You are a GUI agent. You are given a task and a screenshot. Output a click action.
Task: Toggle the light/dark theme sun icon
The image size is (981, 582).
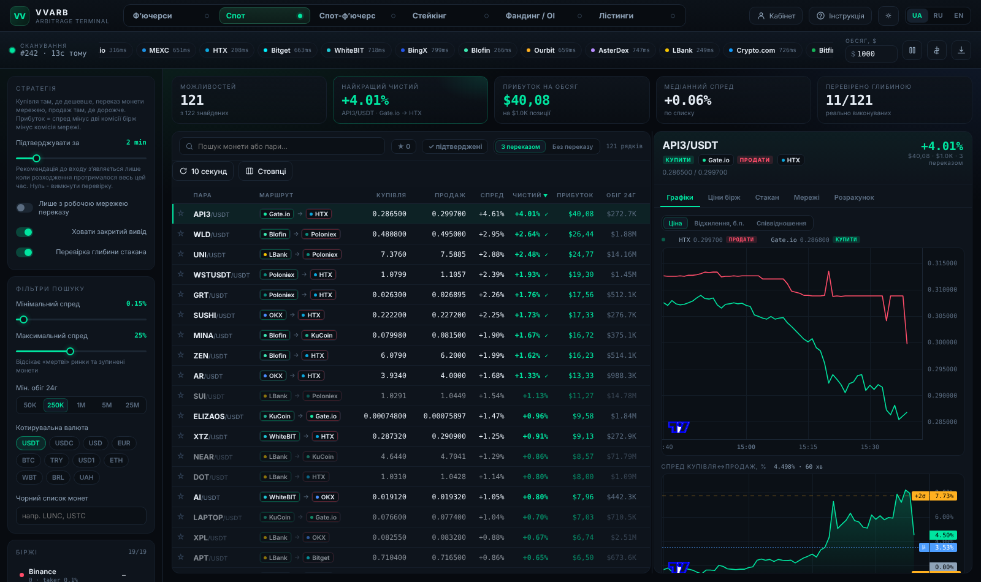[888, 16]
